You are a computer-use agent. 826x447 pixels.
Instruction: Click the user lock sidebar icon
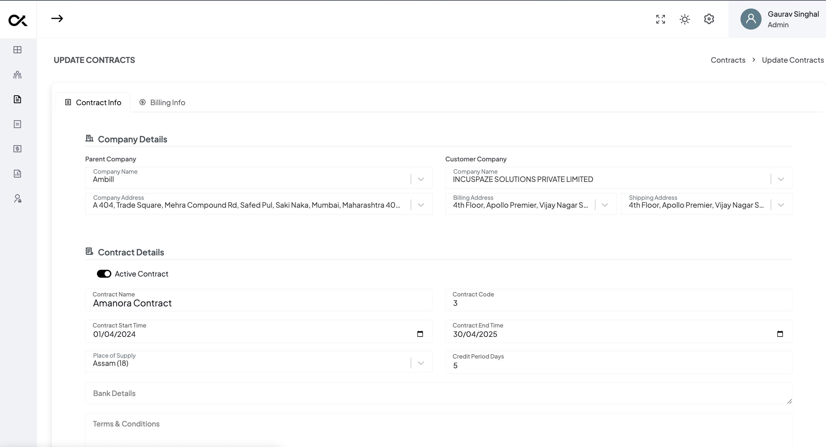click(17, 199)
